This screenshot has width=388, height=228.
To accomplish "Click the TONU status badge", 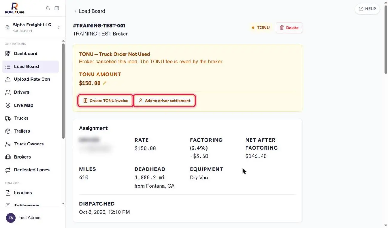I will [x=261, y=28].
